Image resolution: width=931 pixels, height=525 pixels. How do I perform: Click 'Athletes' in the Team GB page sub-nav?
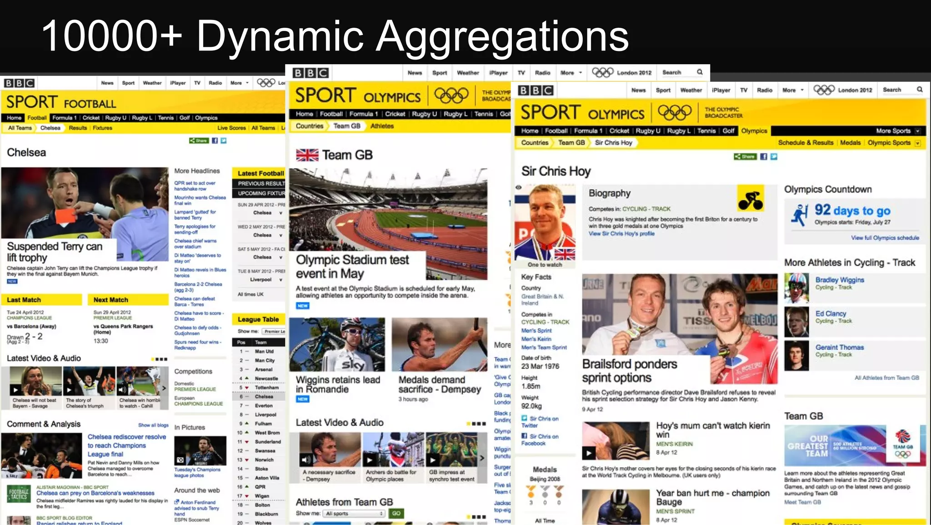[x=382, y=126]
